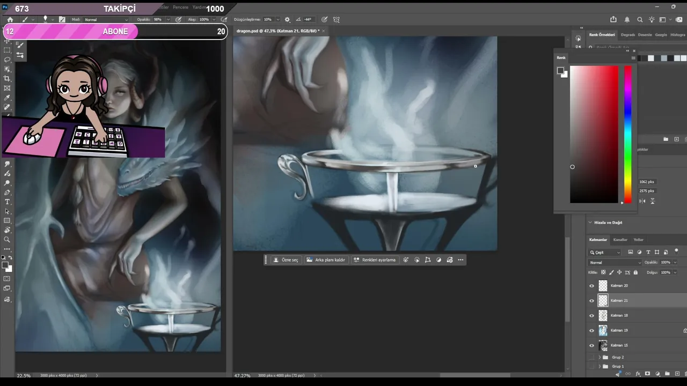Viewport: 687px width, 386px height.
Task: Hide the Katman 21 layer
Action: (x=592, y=301)
